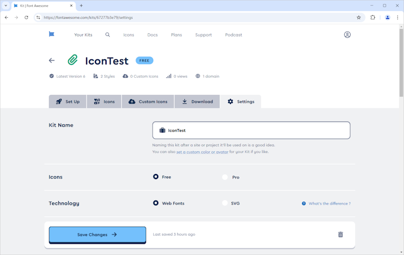The width and height of the screenshot is (404, 255).
Task: Click the Font Awesome flag logo
Action: pyautogui.click(x=52, y=34)
